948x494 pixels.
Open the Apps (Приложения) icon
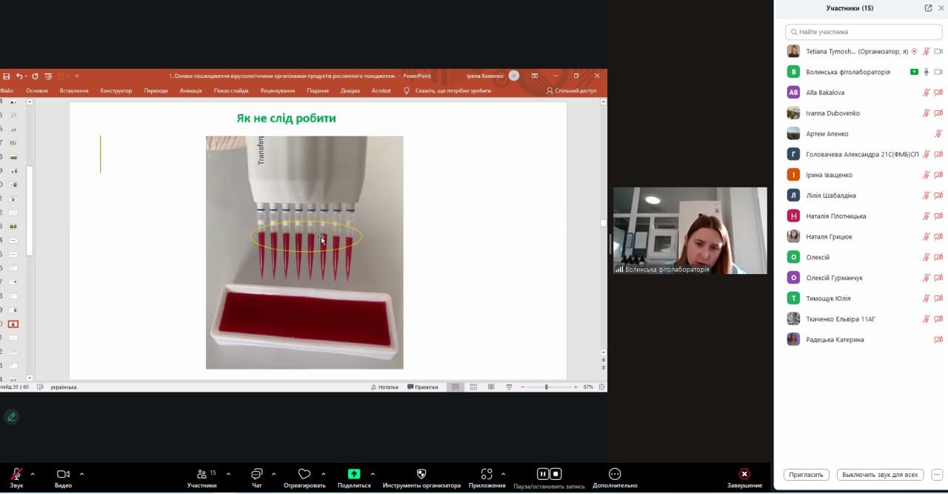click(x=487, y=474)
